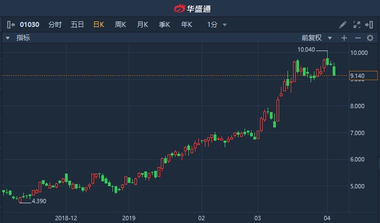The width and height of the screenshot is (380, 223).
Task: Open the 1分 minute interval dropdown
Action: [217, 25]
